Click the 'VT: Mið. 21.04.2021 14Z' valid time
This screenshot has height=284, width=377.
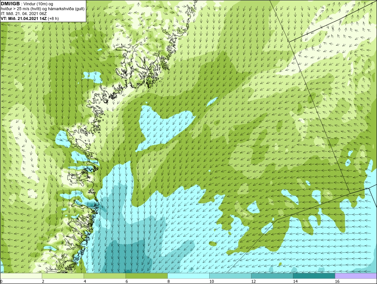point(24,18)
